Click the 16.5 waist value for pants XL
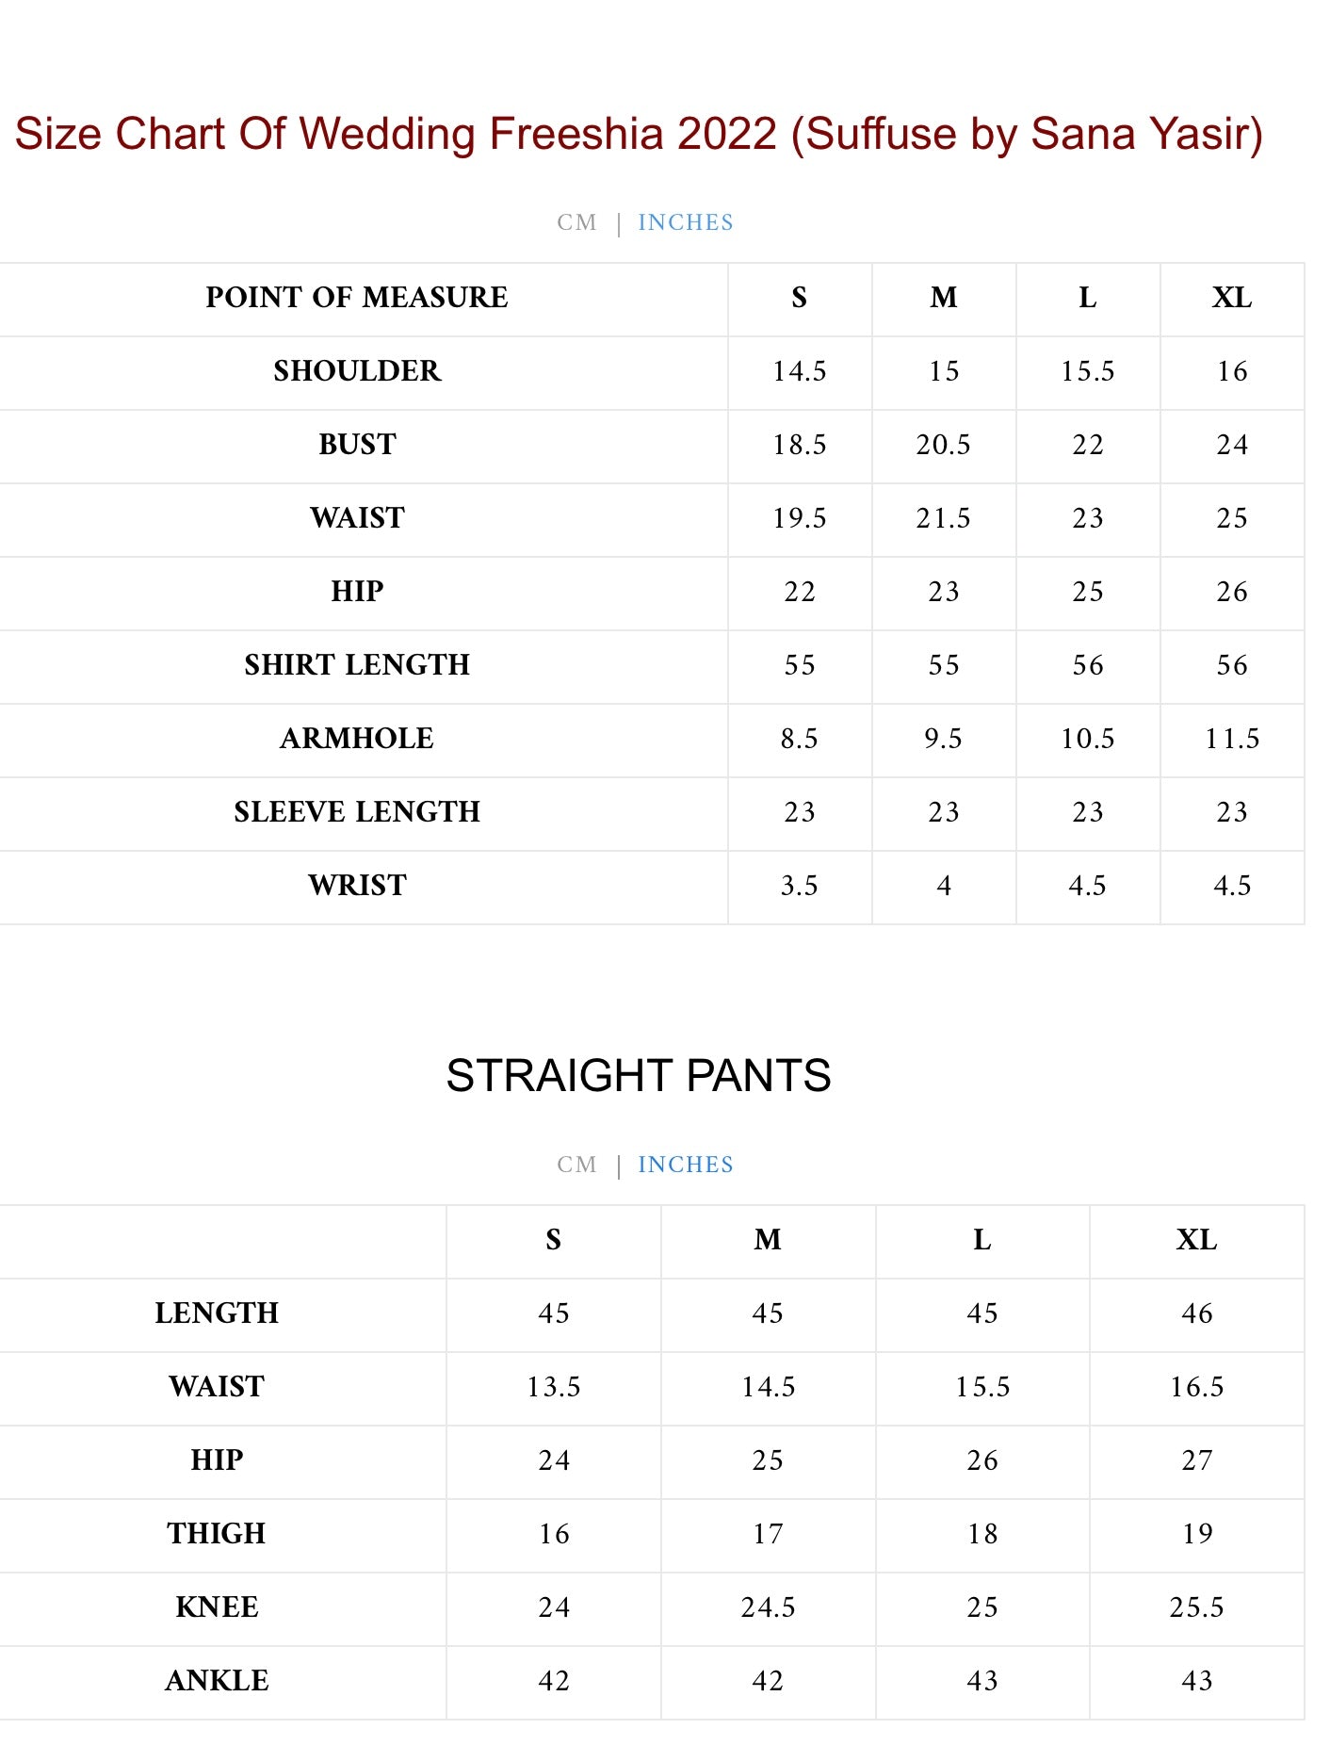 pos(1196,1387)
